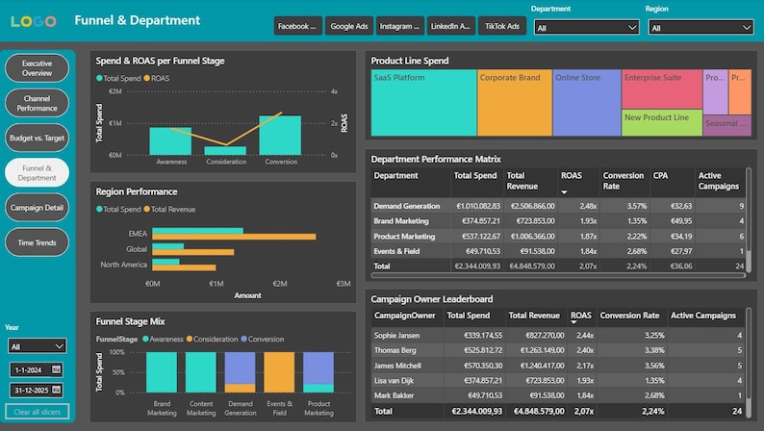
Task: Click Brand Marketing stacked column
Action: (x=162, y=372)
